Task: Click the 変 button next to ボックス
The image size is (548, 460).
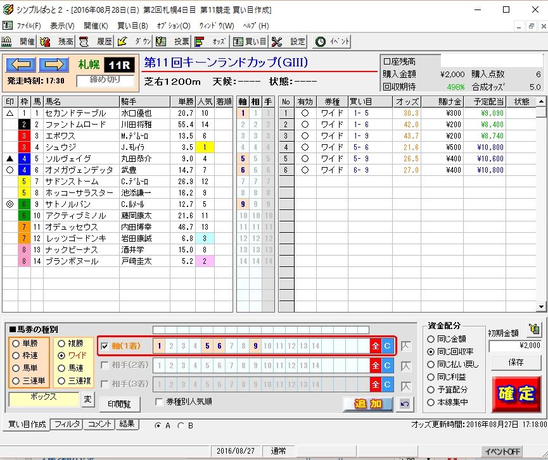Action: point(87,399)
